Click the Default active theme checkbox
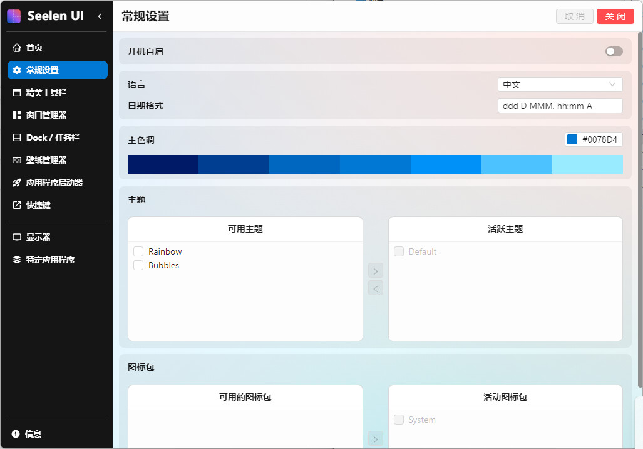Screen dimensions: 643x449 (399, 251)
